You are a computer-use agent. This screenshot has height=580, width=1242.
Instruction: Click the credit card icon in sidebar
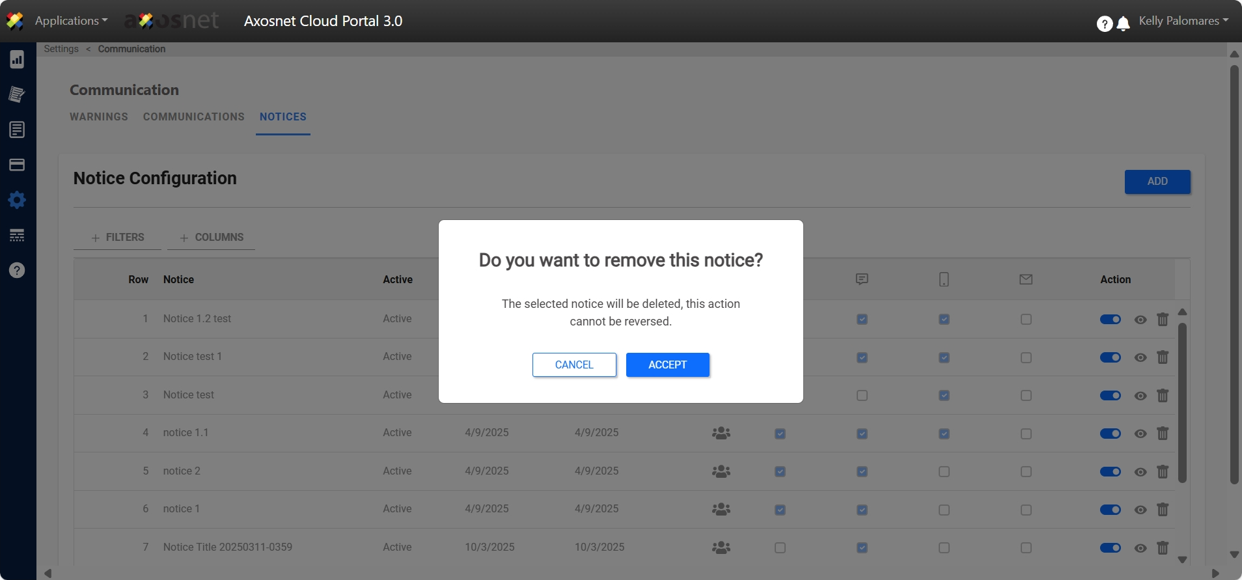coord(17,165)
